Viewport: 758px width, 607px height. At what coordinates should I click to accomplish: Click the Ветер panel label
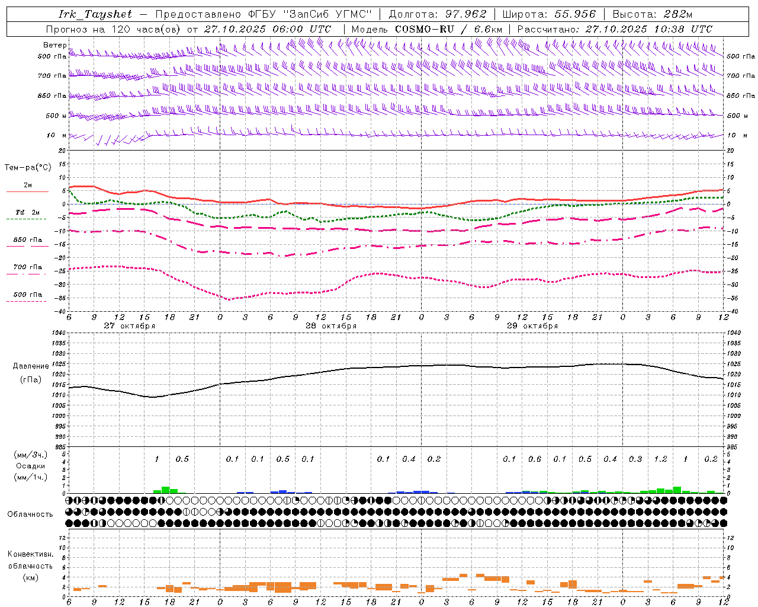tap(54, 45)
